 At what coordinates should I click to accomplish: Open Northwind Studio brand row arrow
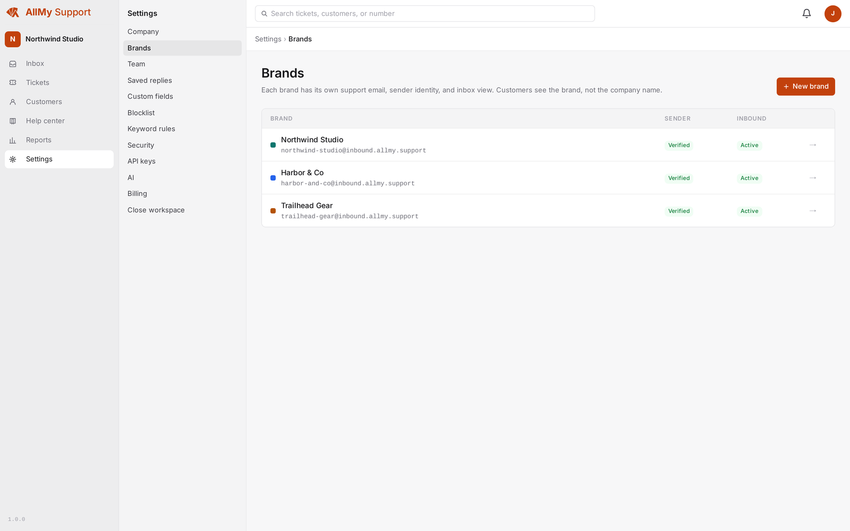(813, 145)
